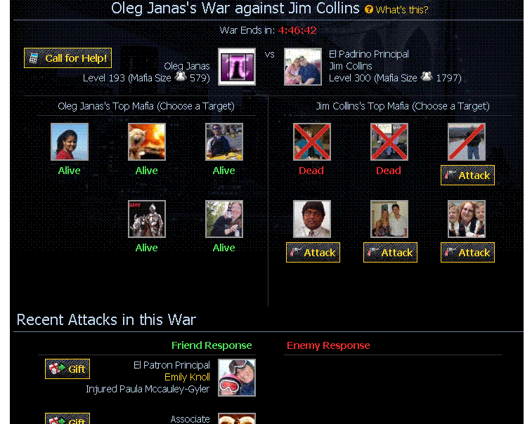Viewport: 525px width, 424px height.
Task: Send a Gift to Emily Knoll
Action: point(67,369)
